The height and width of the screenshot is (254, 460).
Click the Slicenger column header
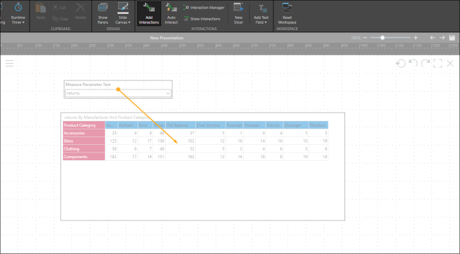(295, 125)
